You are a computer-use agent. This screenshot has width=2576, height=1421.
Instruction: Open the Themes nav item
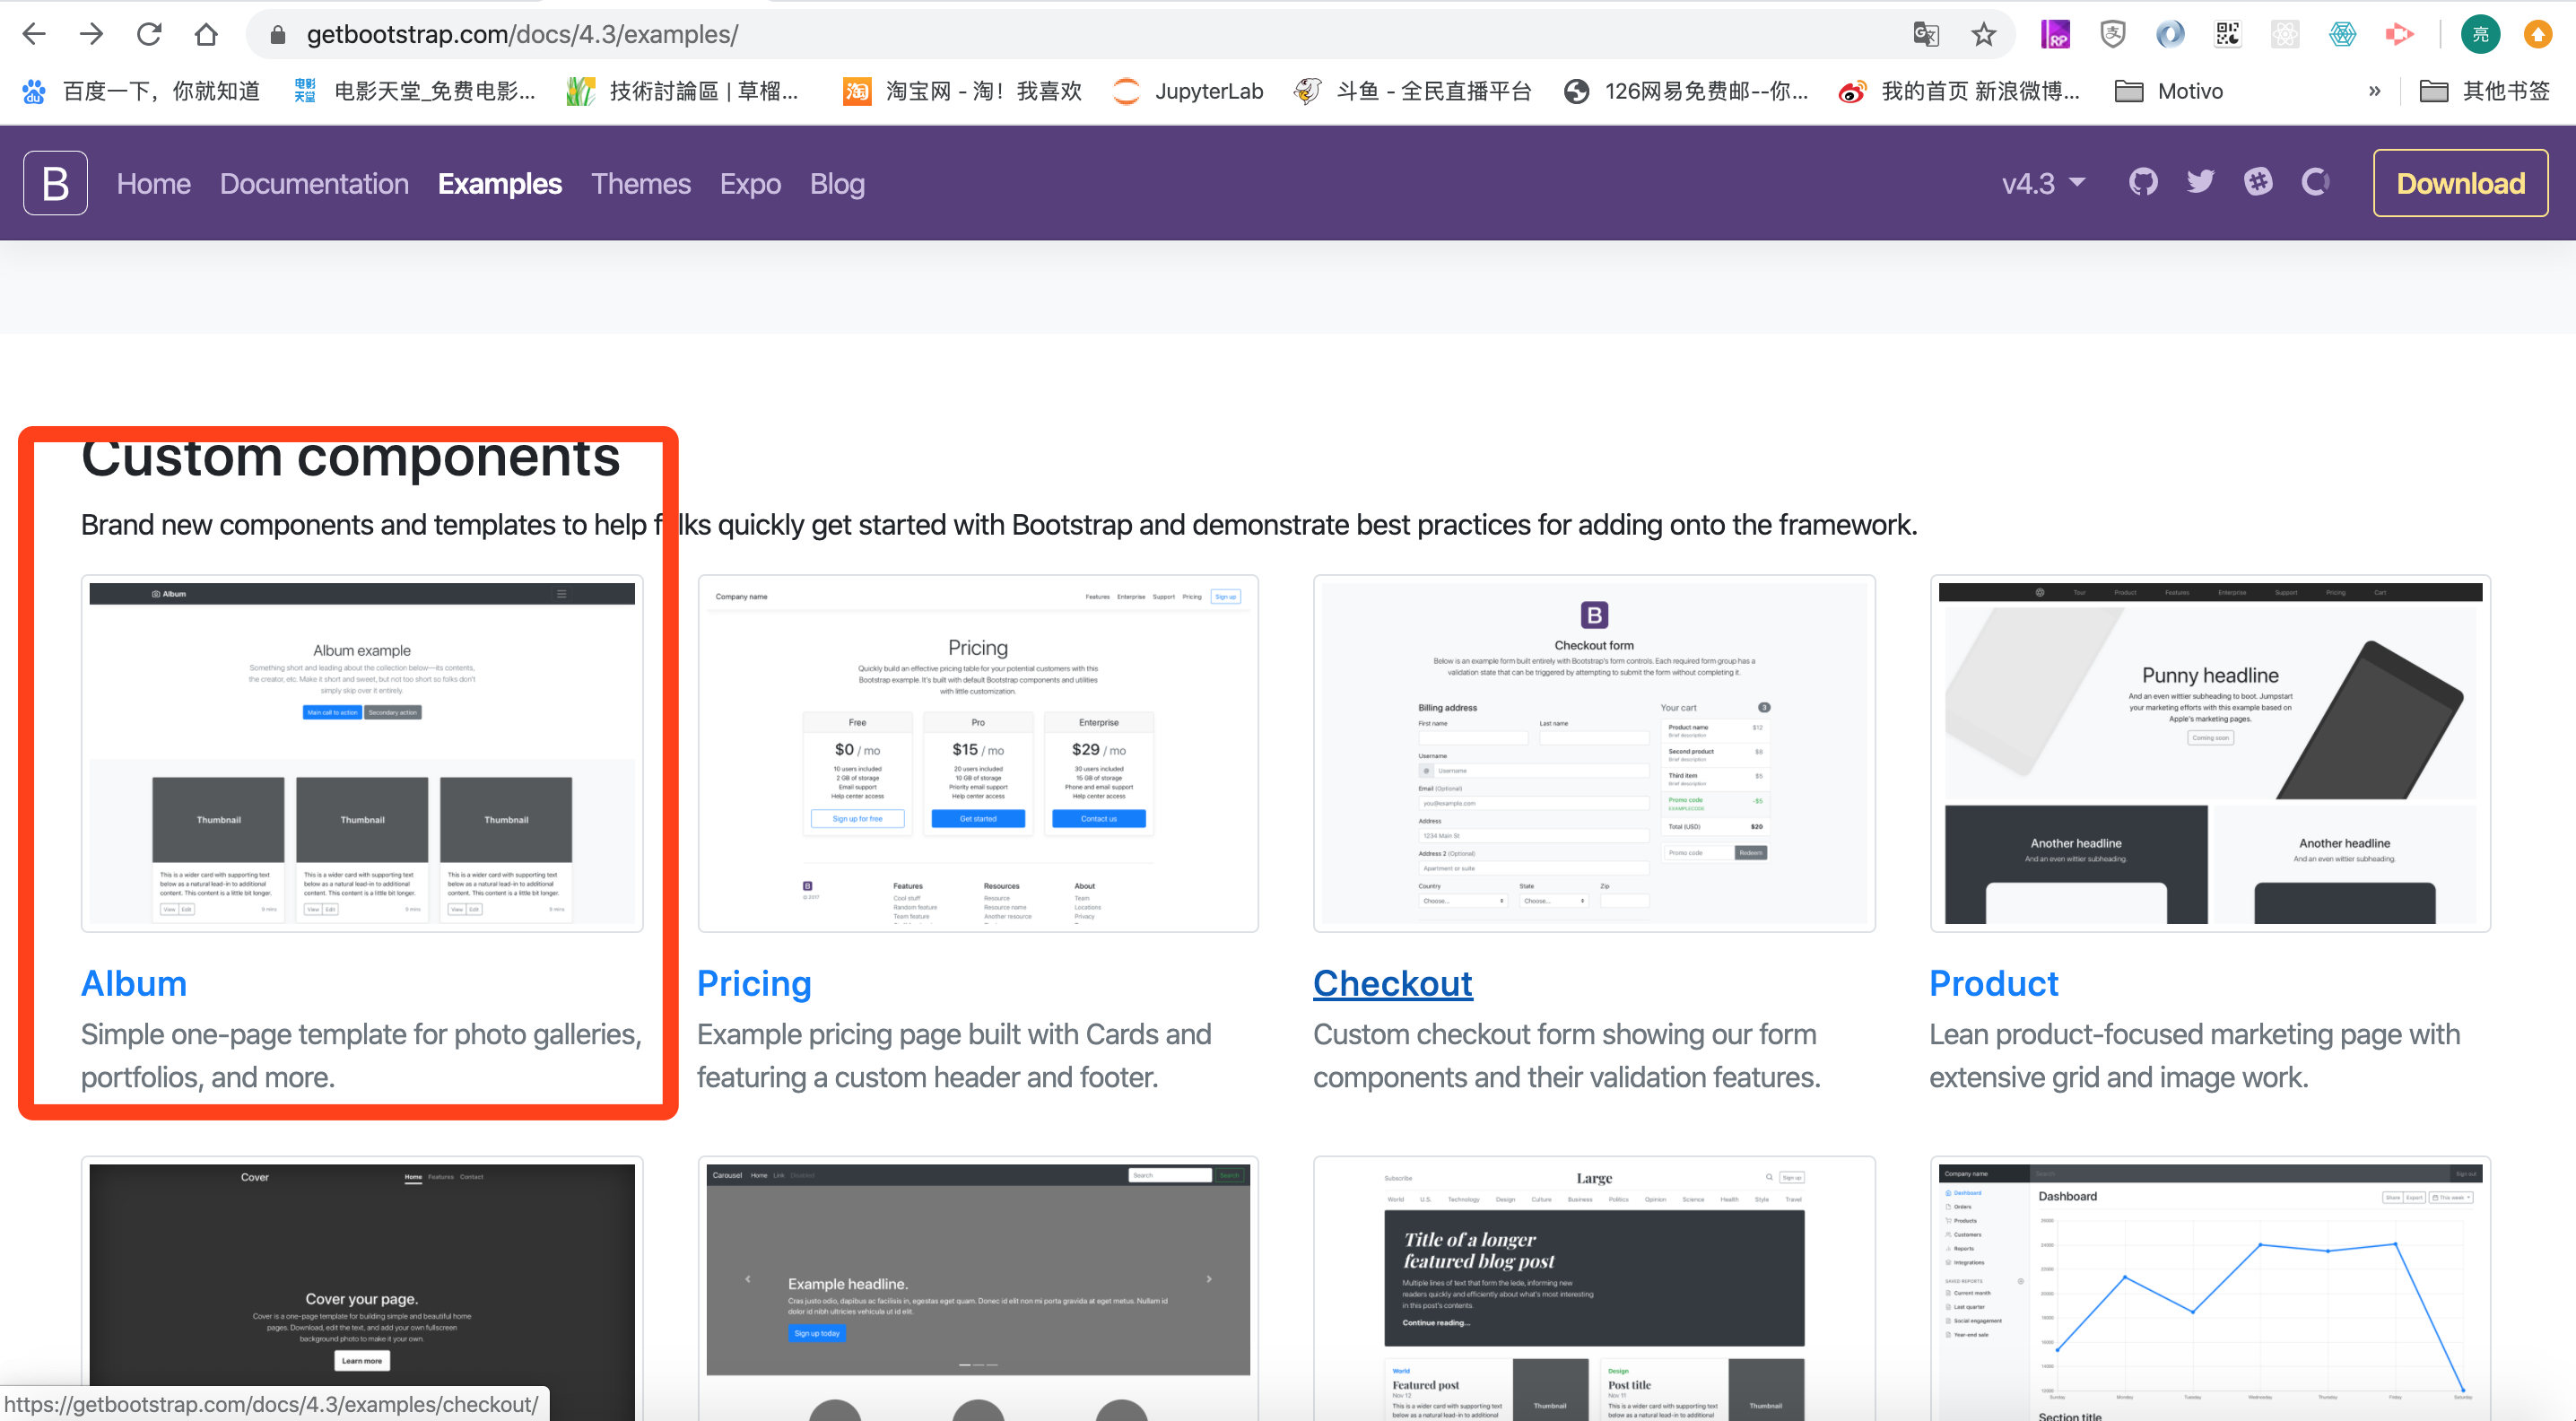coord(640,184)
